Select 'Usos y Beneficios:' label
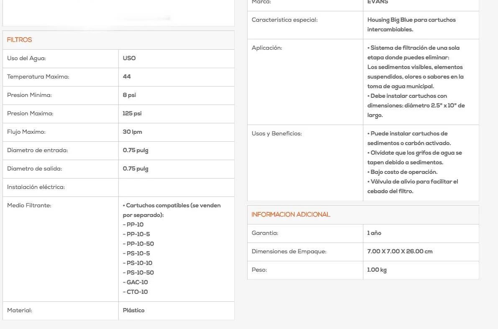498x329 pixels. click(x=277, y=134)
